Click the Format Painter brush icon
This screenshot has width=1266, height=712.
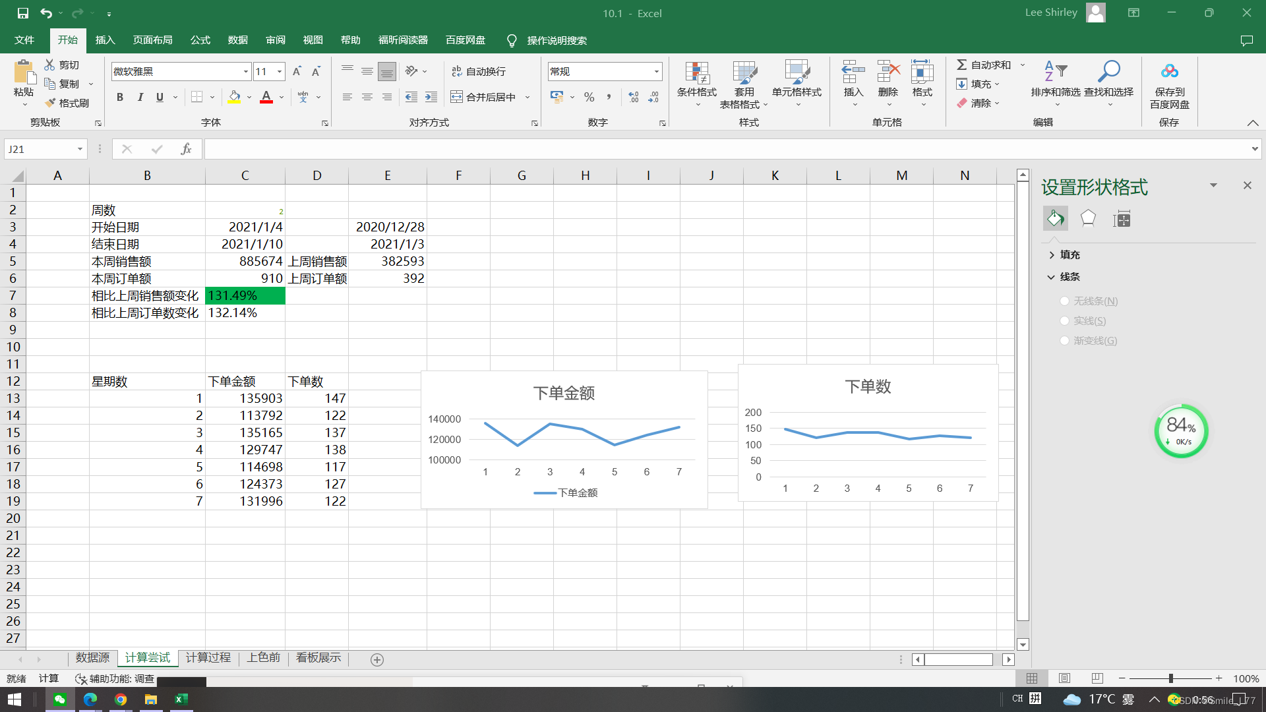tap(51, 103)
